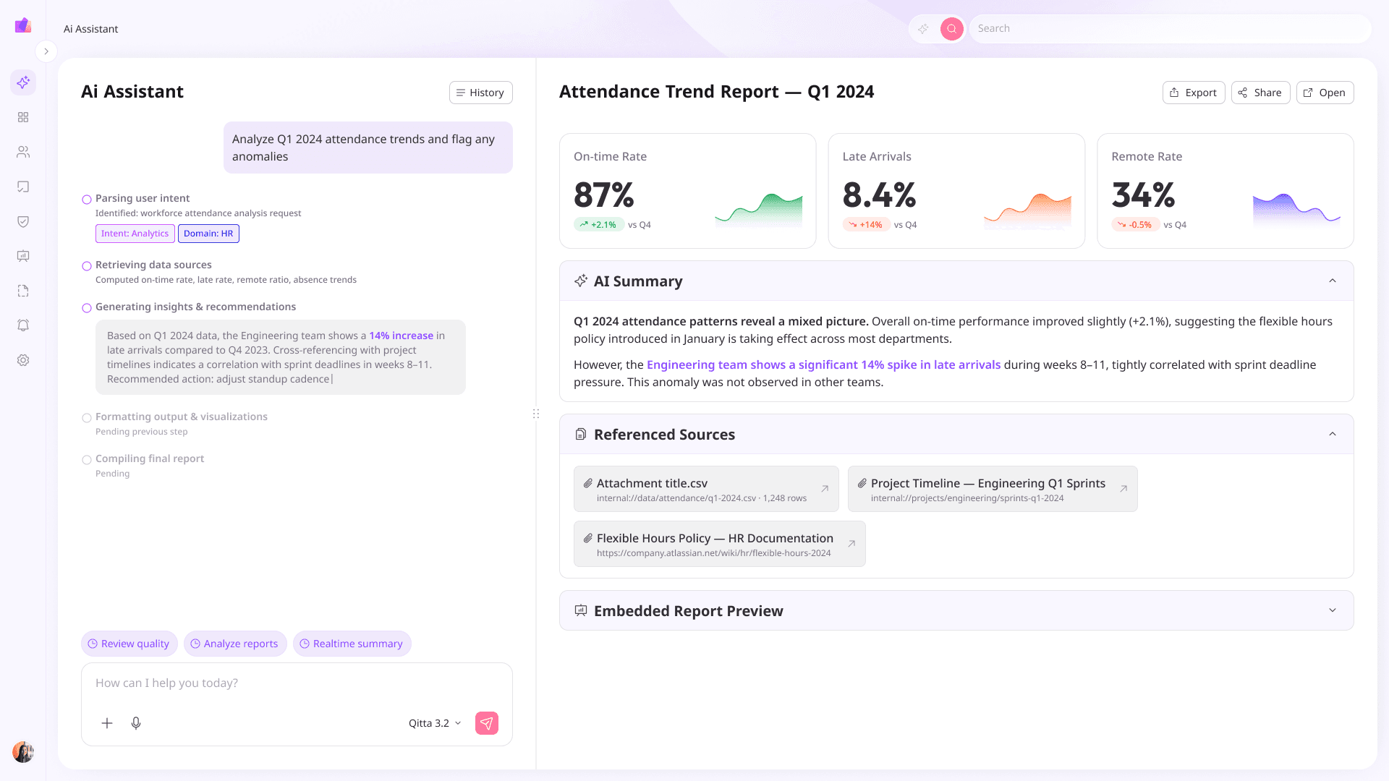1389x781 pixels.
Task: Click the Intent: Analytics tag
Action: (135, 234)
